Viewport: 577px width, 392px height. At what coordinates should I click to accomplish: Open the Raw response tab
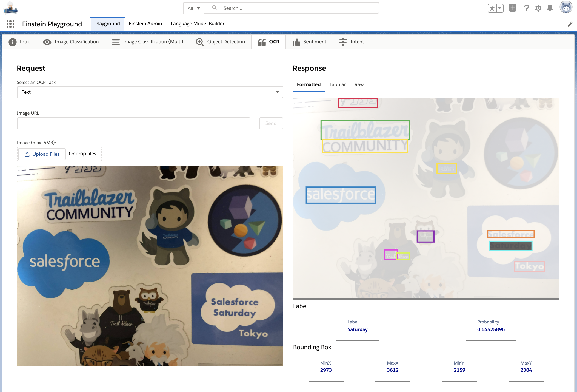[359, 84]
